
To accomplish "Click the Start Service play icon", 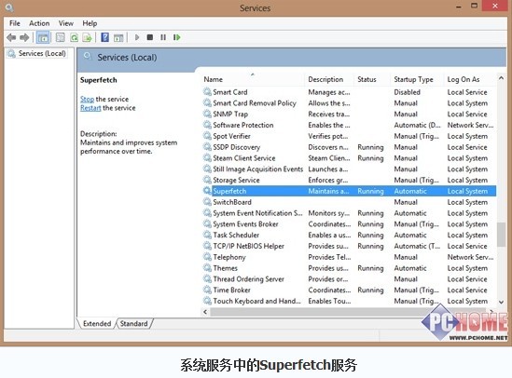I will tap(137, 37).
